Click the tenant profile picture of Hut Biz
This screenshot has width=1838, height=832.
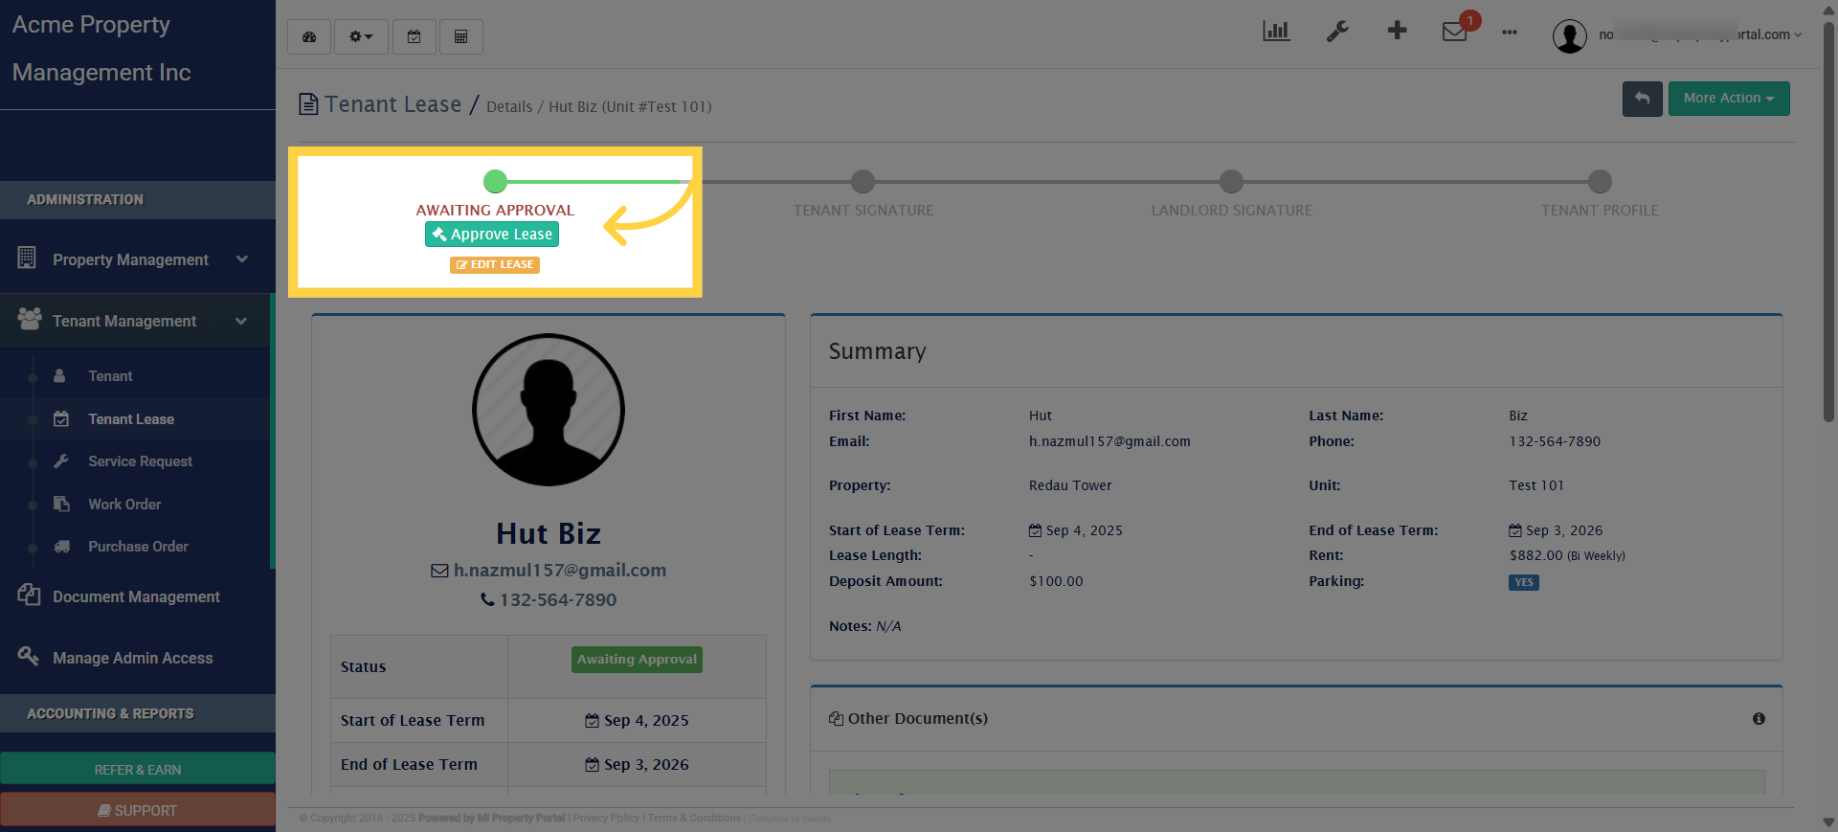point(549,410)
